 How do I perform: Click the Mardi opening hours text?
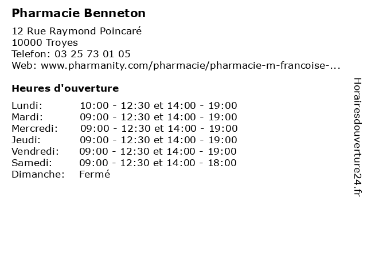pyautogui.click(x=158, y=117)
